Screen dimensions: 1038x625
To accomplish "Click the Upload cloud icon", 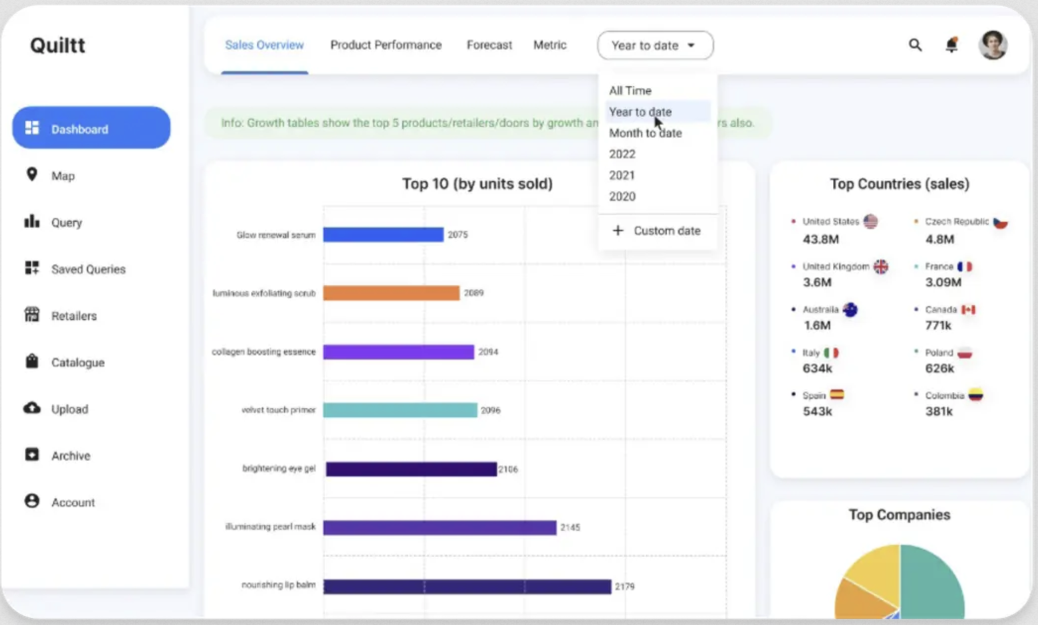I will coord(32,408).
